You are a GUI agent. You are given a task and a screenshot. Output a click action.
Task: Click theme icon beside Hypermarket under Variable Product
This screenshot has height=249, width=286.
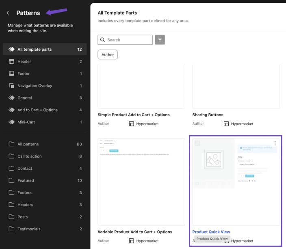131,241
